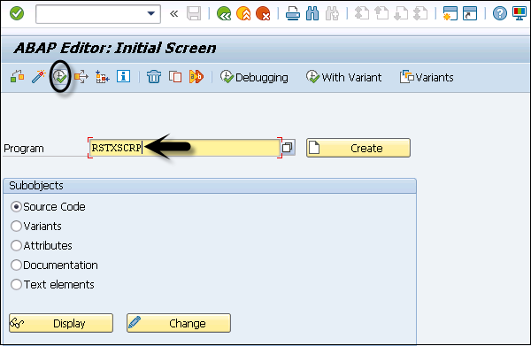531x346 pixels.
Task: Click the red Cancel icon
Action: (263, 14)
